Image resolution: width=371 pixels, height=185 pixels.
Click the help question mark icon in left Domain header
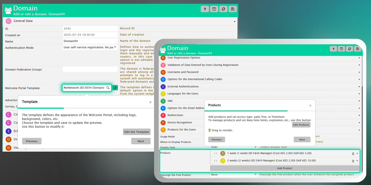(205, 9)
